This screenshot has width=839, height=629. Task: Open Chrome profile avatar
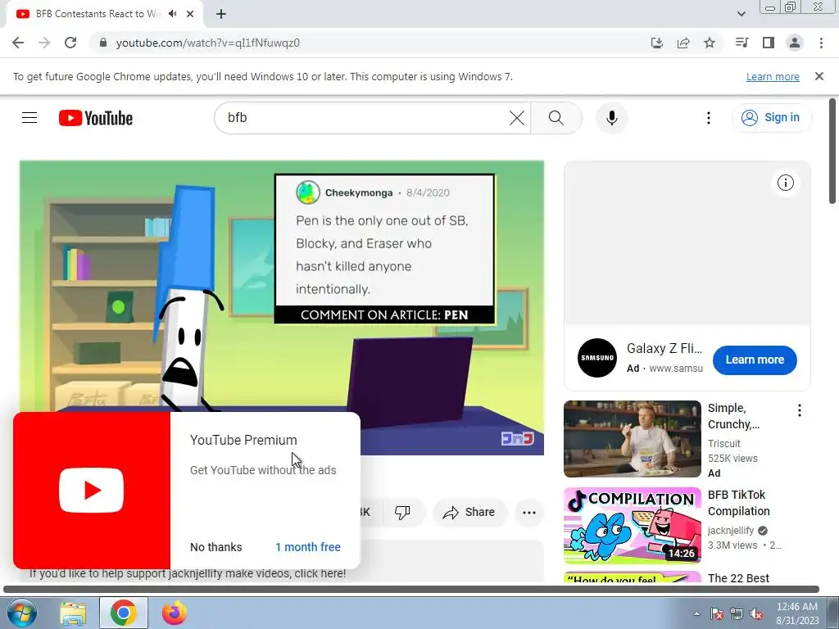pyautogui.click(x=795, y=43)
